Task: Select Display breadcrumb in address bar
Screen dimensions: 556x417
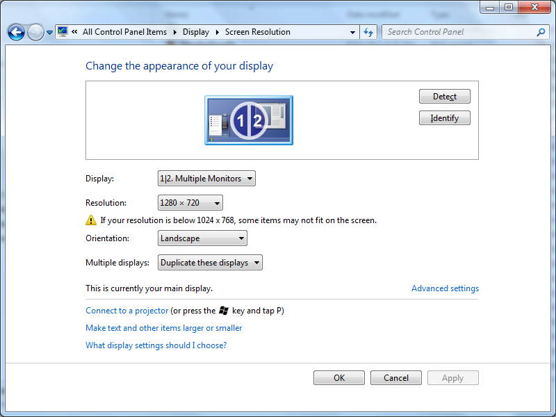Action: click(x=196, y=32)
